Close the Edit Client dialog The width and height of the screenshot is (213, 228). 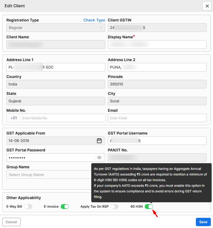pos(207,6)
